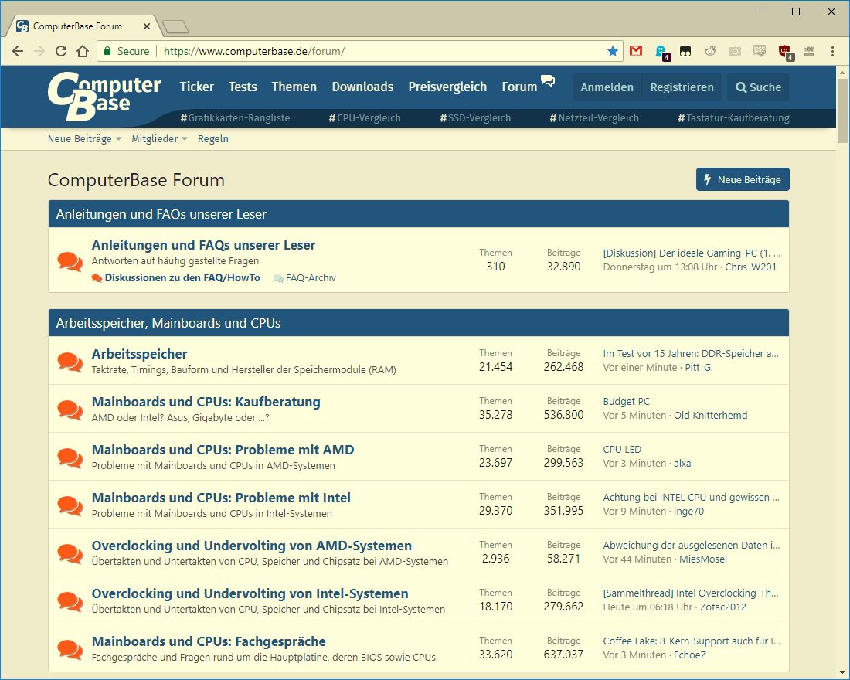Open the Downloads section
Image resolution: width=850 pixels, height=680 pixels.
point(362,87)
